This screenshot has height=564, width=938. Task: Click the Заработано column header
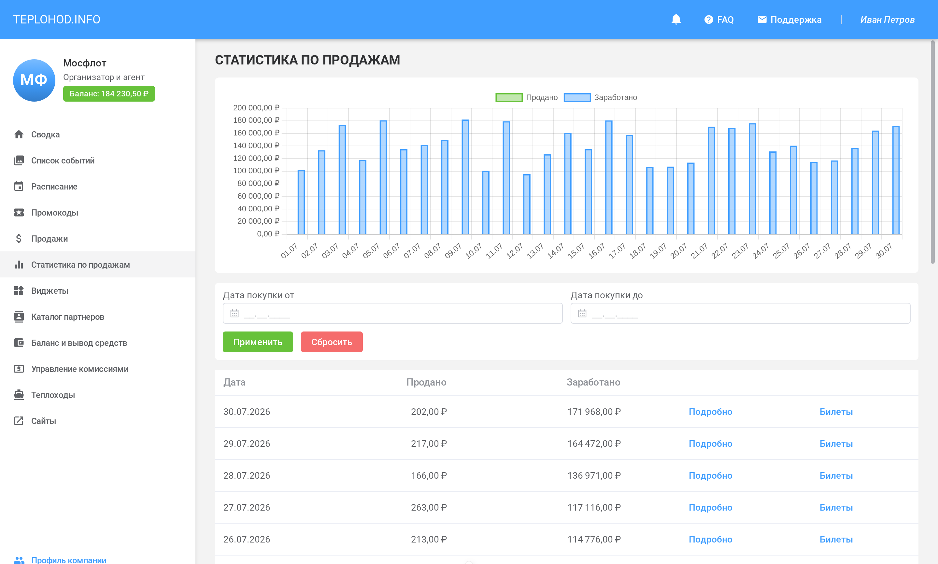(593, 382)
